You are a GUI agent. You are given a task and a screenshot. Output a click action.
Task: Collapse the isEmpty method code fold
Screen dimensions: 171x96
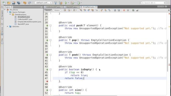[x=50, y=69]
